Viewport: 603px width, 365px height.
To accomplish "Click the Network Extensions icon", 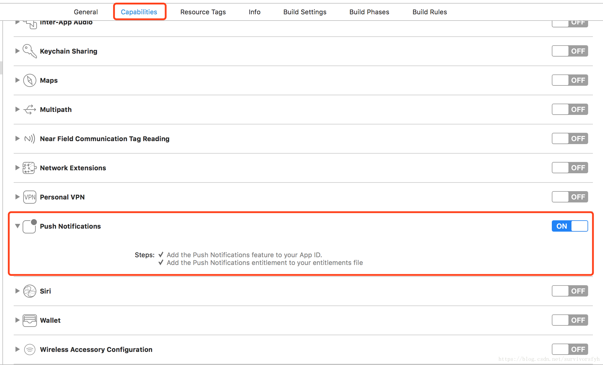I will (x=29, y=168).
